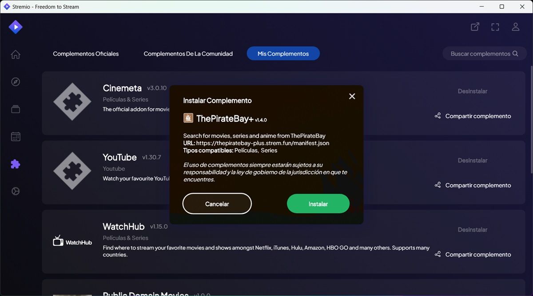Click the green Instalar button

(318, 204)
